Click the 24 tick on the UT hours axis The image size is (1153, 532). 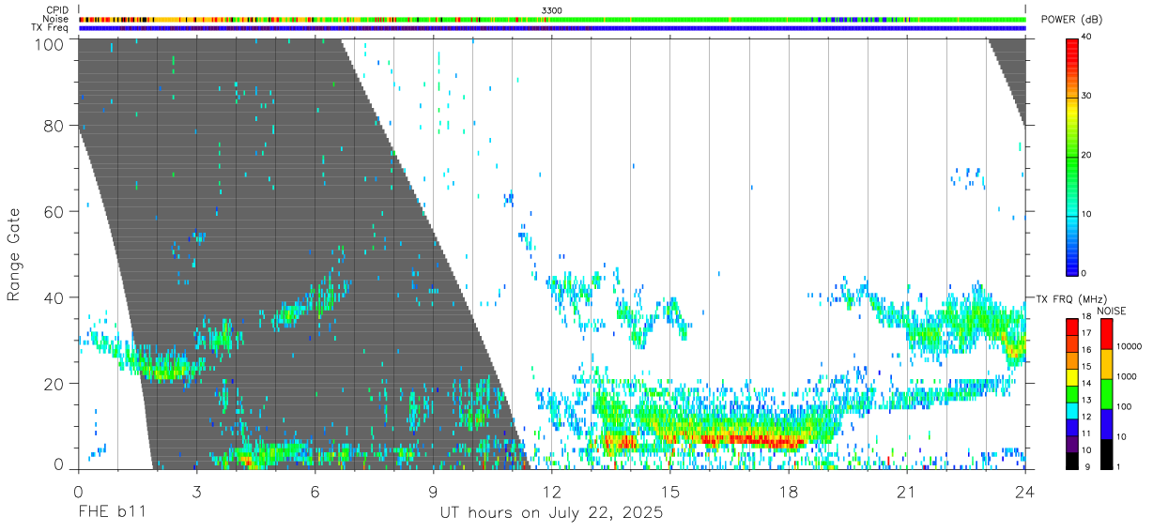point(1025,492)
